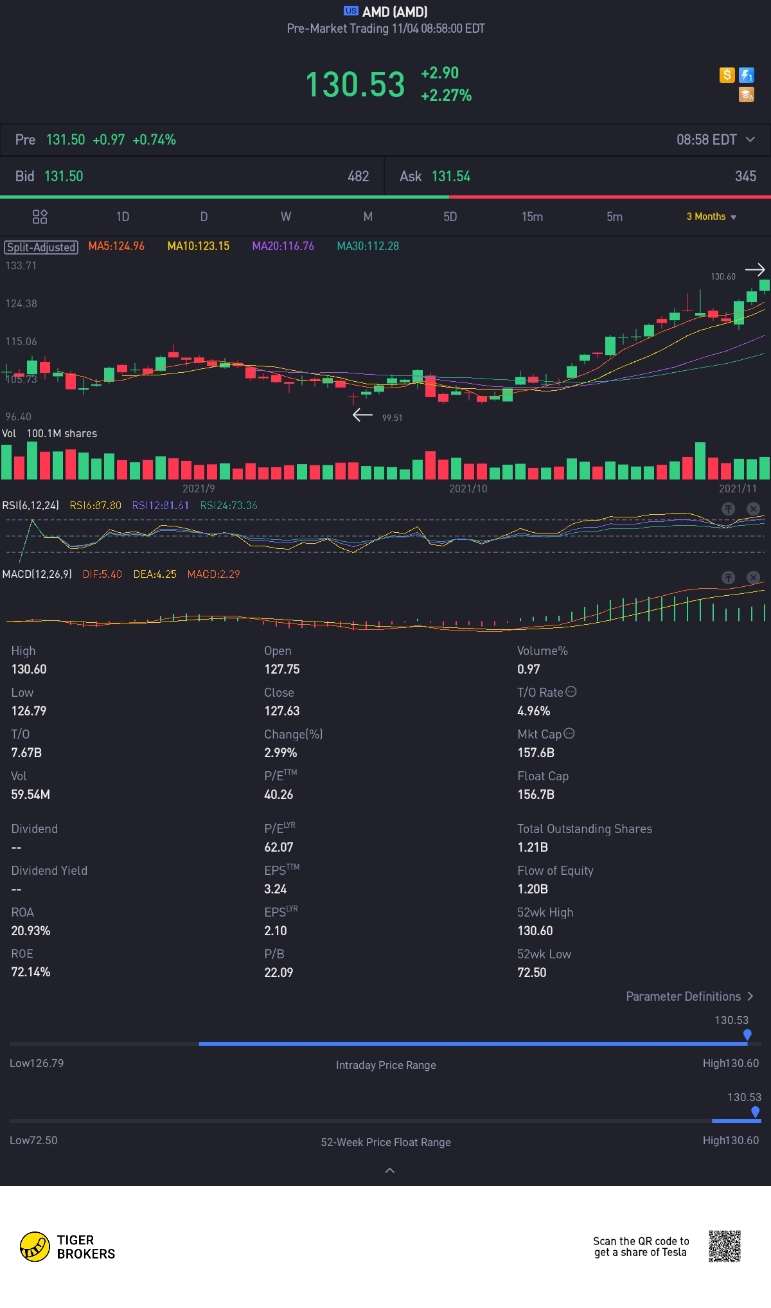Tap the EPS TTM value 3.24

(x=275, y=889)
